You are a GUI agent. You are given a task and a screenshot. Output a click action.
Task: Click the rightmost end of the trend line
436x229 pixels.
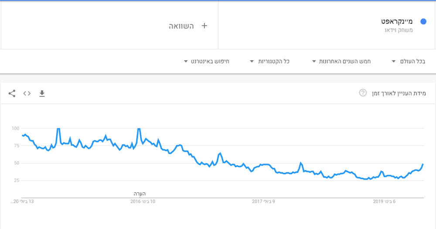423,164
